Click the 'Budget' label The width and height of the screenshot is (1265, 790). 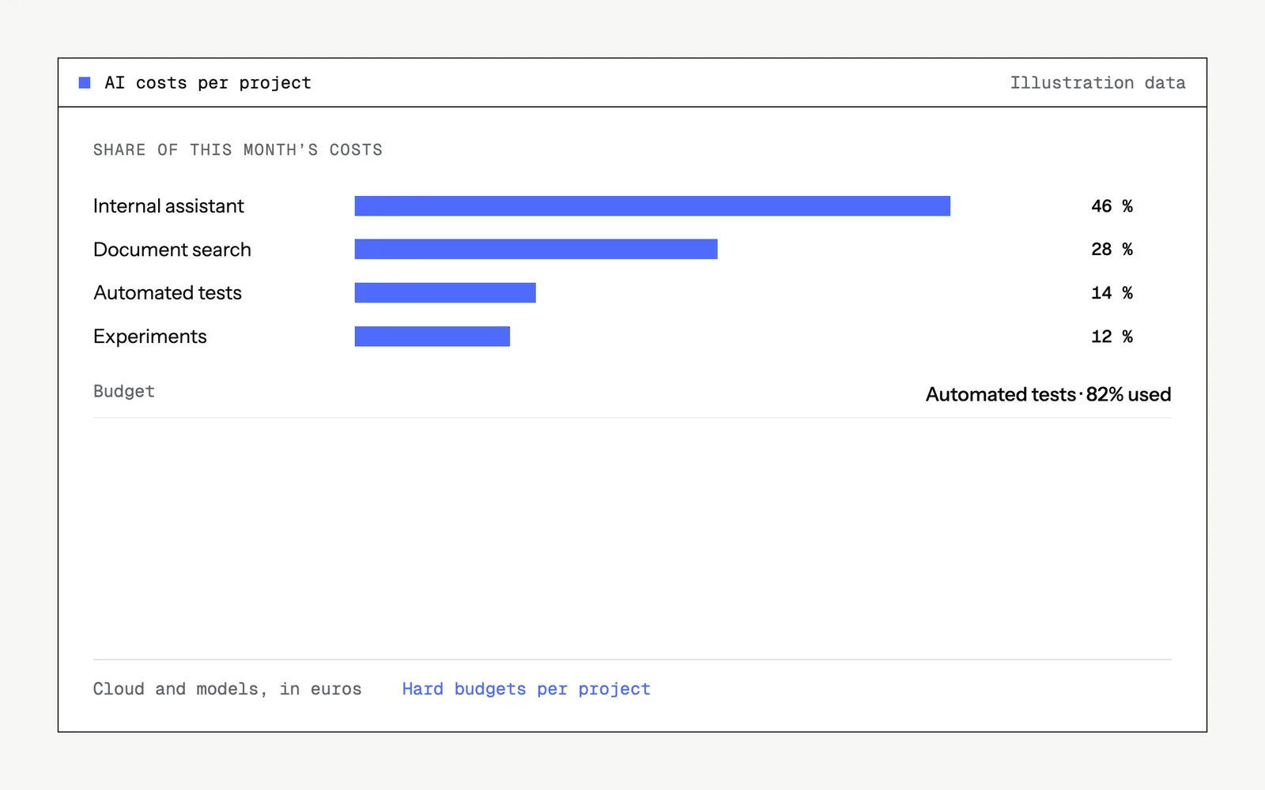pos(124,391)
